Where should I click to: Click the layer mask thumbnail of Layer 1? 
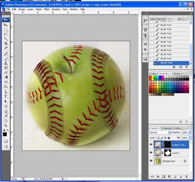[168, 153]
